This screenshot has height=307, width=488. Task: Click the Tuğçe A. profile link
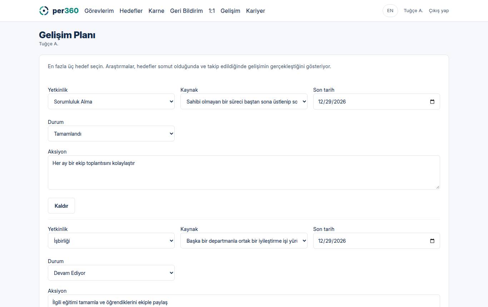tap(413, 11)
